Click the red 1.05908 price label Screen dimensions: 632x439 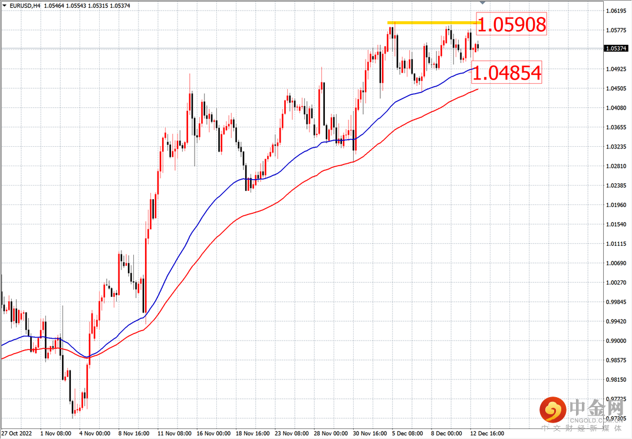pyautogui.click(x=511, y=25)
